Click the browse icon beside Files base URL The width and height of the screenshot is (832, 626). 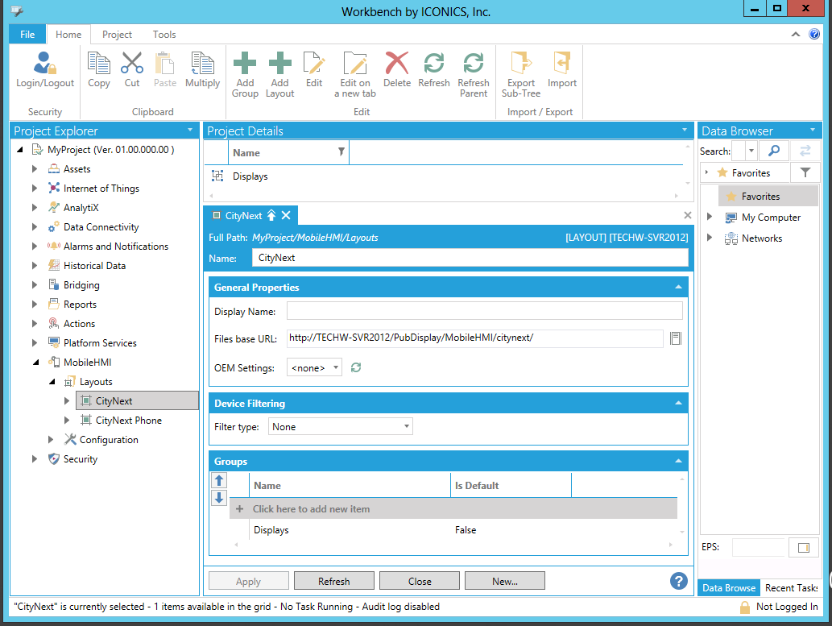click(676, 338)
